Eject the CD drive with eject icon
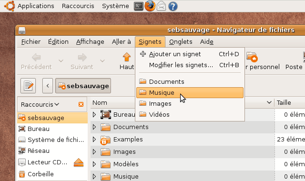 tap(79, 162)
